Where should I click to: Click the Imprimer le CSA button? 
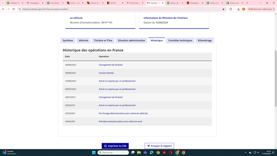point(115,146)
